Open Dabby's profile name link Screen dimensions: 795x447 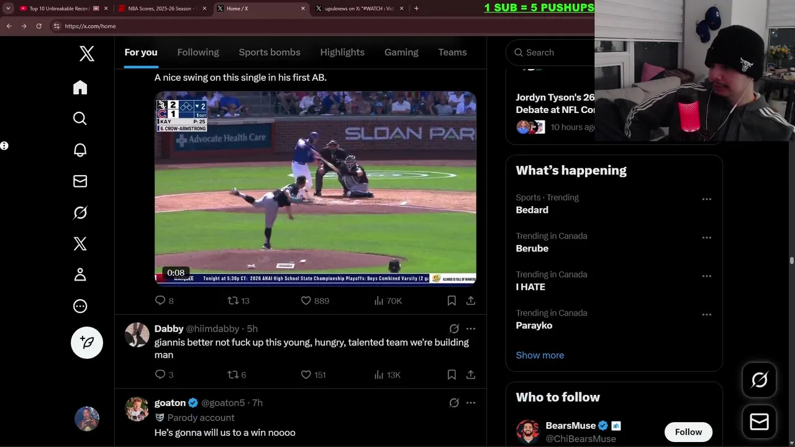[x=169, y=328]
